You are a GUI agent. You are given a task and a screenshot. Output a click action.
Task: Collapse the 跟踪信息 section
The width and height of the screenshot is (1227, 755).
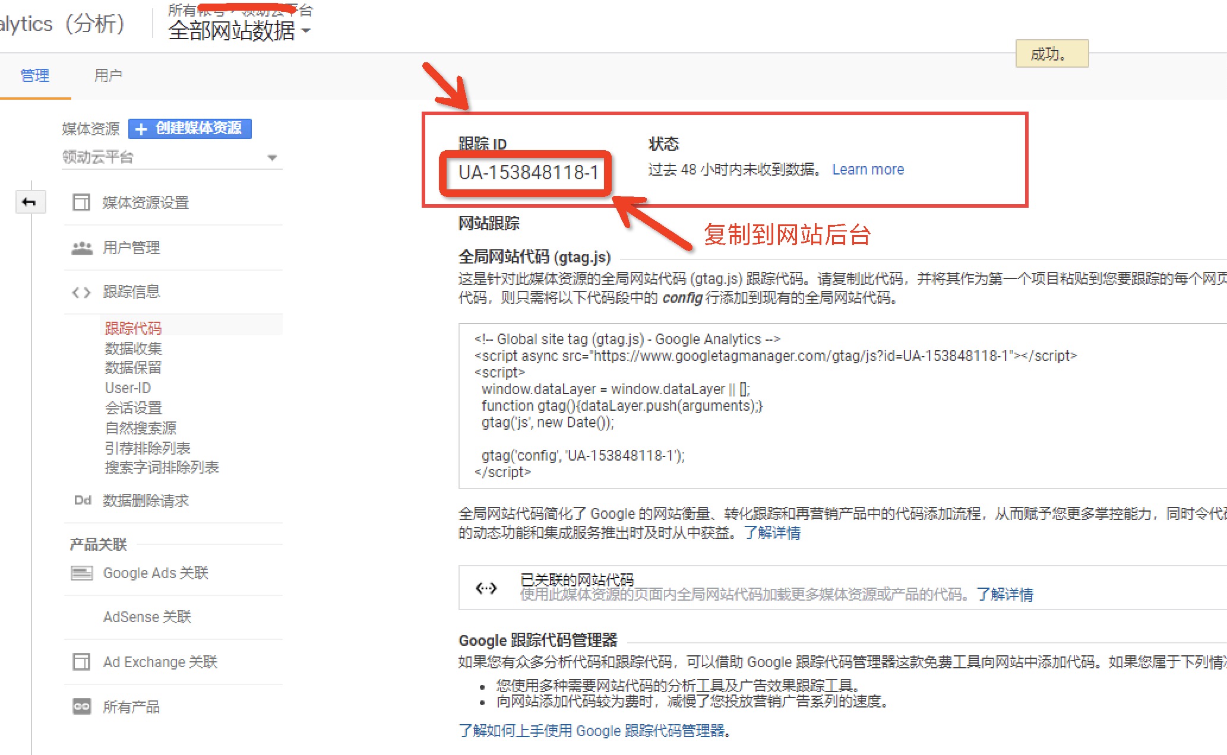[131, 292]
